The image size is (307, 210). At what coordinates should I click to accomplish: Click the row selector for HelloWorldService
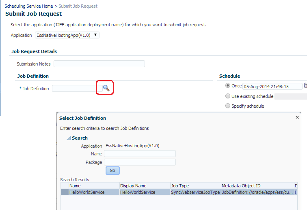65,192
